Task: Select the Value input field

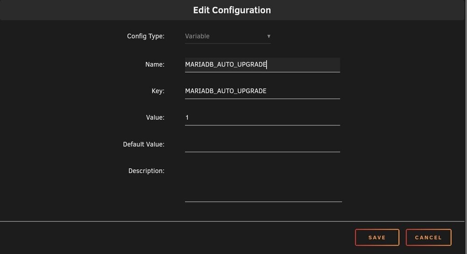Action: 262,117
